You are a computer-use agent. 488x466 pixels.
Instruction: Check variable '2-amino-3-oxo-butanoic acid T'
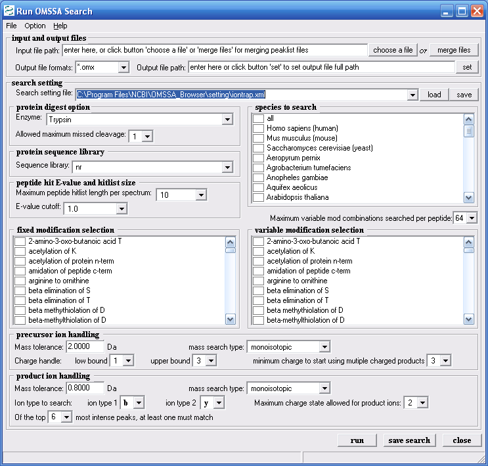pyautogui.click(x=258, y=241)
